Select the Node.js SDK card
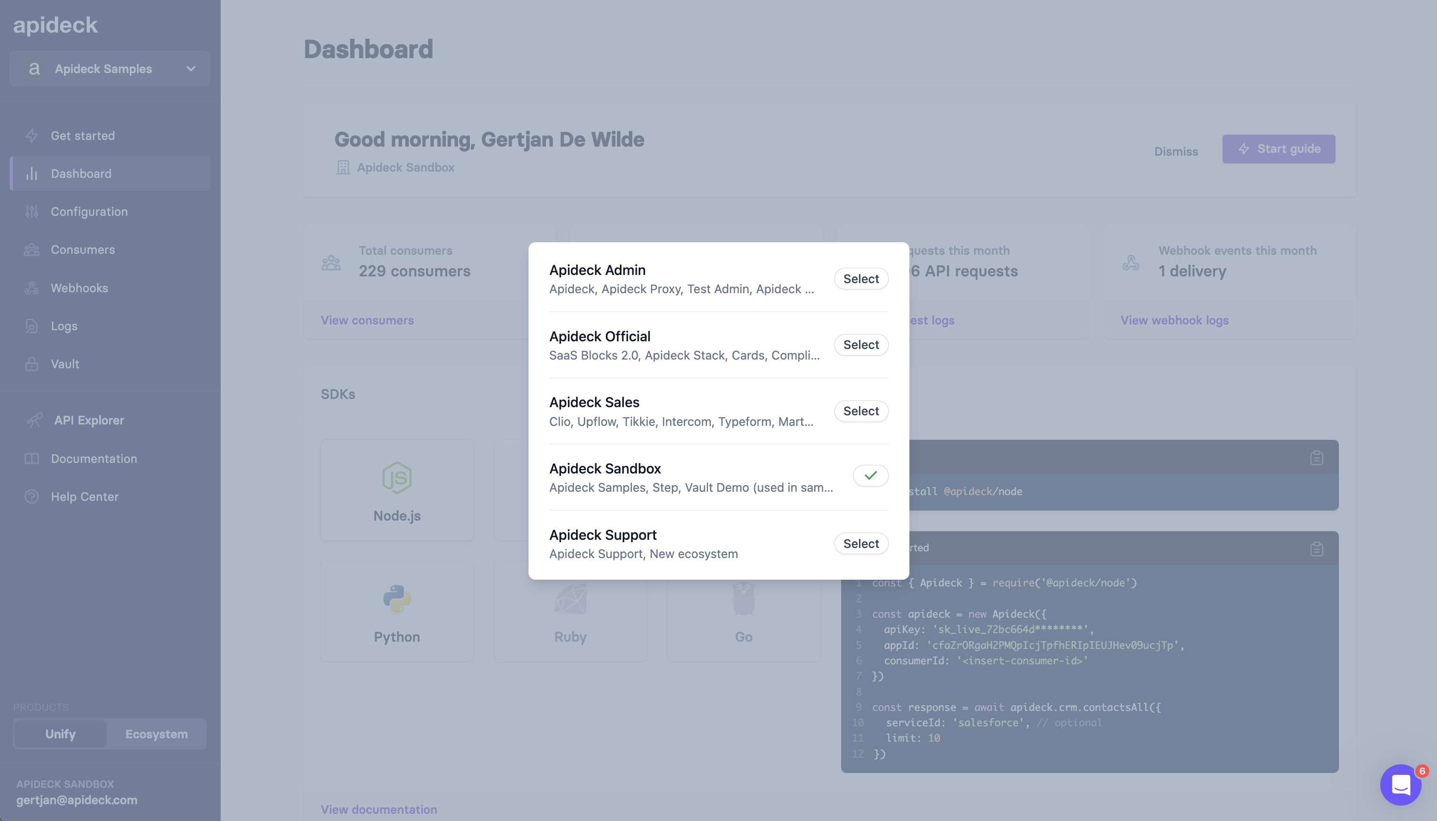 pos(397,490)
